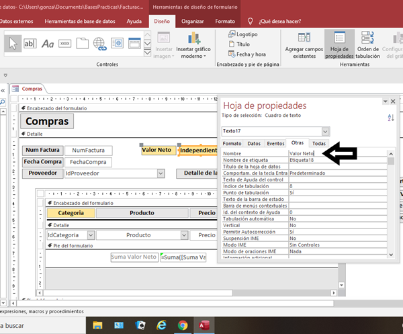The width and height of the screenshot is (403, 334).
Task: Toggle the Hoja de propiedades button
Action: pyautogui.click(x=339, y=42)
